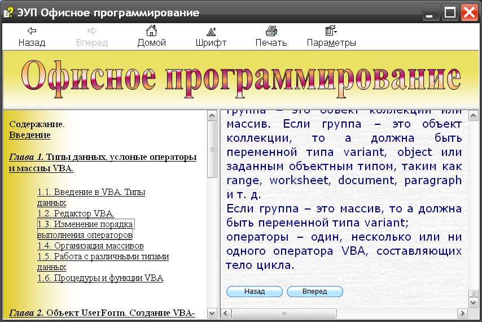Close the ЭУП Офисное программирование window

pos(469,13)
